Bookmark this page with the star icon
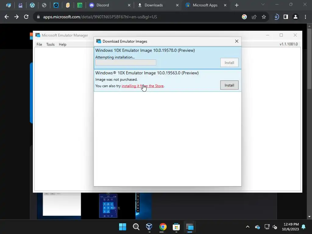 [264, 17]
